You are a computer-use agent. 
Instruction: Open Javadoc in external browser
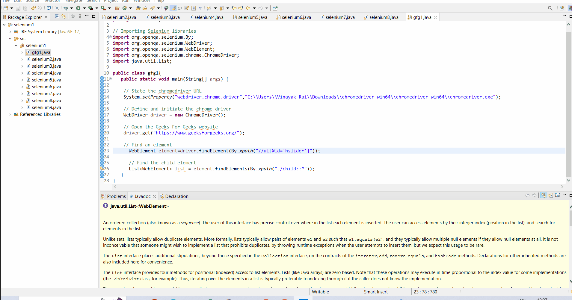558,196
